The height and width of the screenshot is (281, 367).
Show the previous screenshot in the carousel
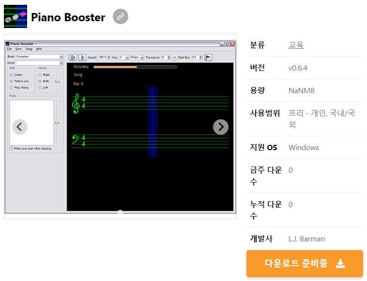[x=20, y=127]
